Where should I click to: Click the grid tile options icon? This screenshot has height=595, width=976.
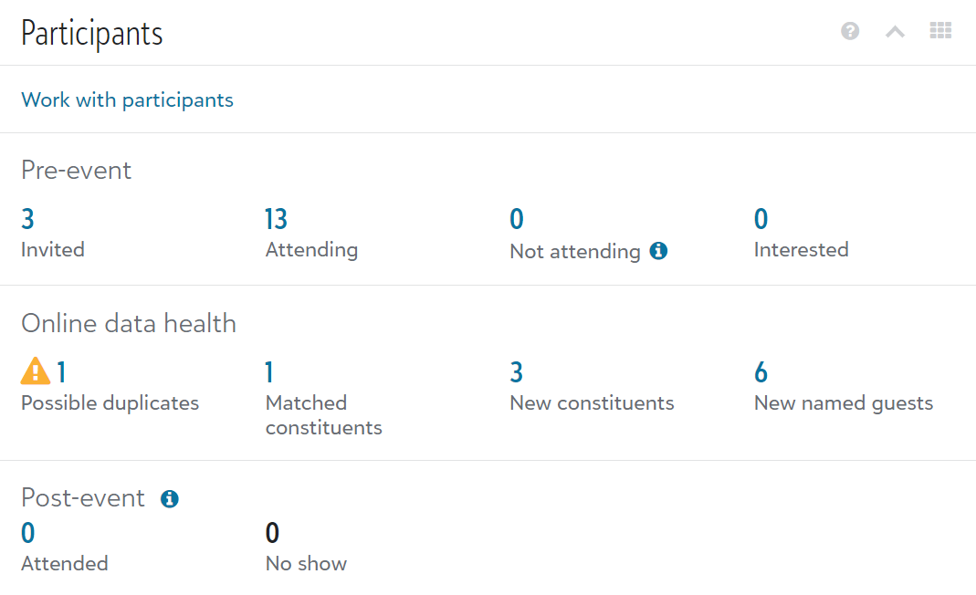(940, 31)
